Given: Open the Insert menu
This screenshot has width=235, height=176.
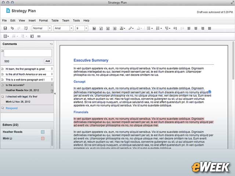Looking at the screenshot, I should pyautogui.click(x=32, y=21).
